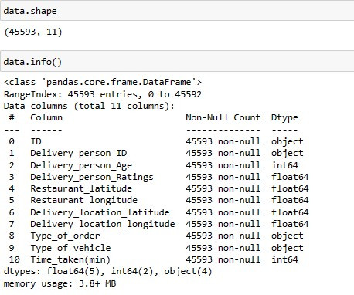Click the RangeIndex 45593 entries line

[x=103, y=94]
